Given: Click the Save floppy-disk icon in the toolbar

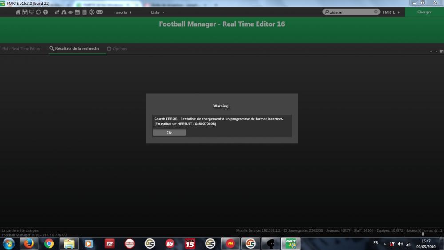Looking at the screenshot, I should tap(25, 12).
